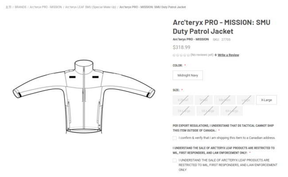288x177 pixels.
Task: Click the Arc'teryx PRO - MISSION brand name
Action: tap(191, 39)
